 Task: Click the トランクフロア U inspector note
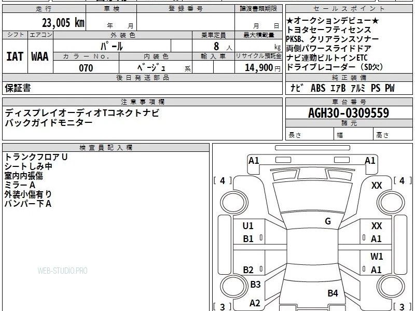(36, 157)
